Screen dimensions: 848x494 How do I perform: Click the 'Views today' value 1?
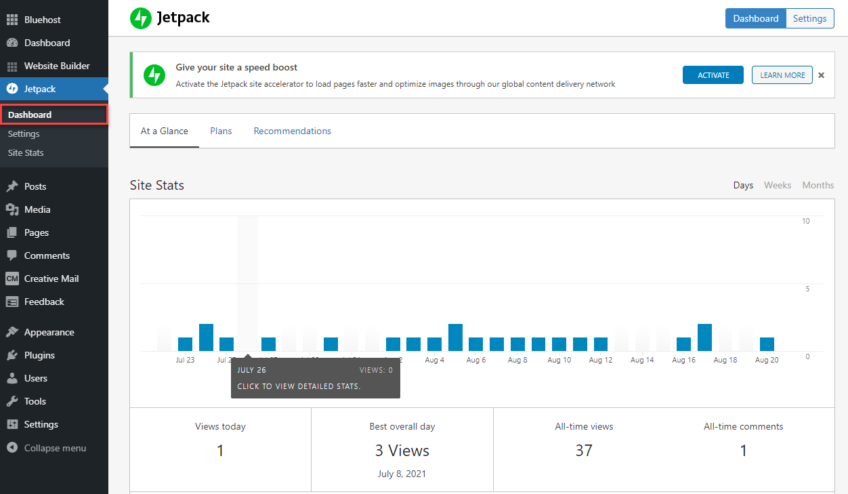coord(220,451)
